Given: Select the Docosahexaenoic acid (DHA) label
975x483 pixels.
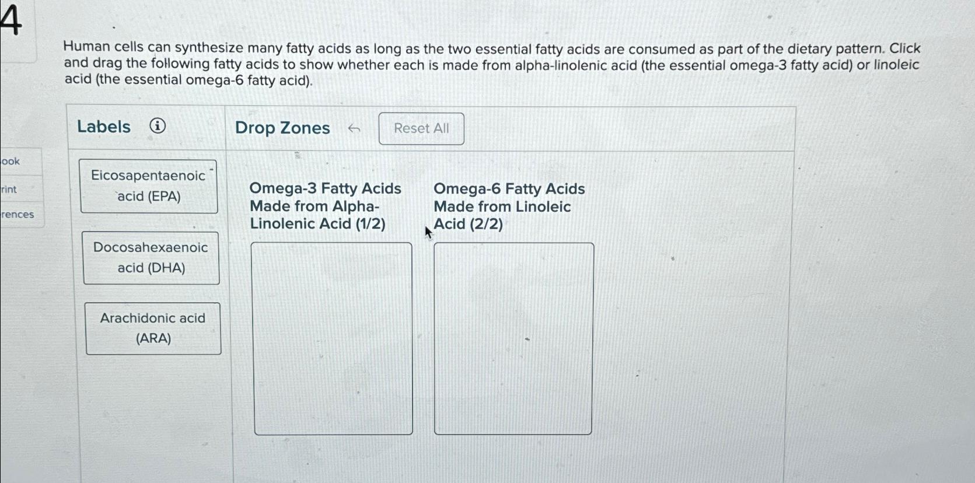Looking at the screenshot, I should pyautogui.click(x=151, y=257).
